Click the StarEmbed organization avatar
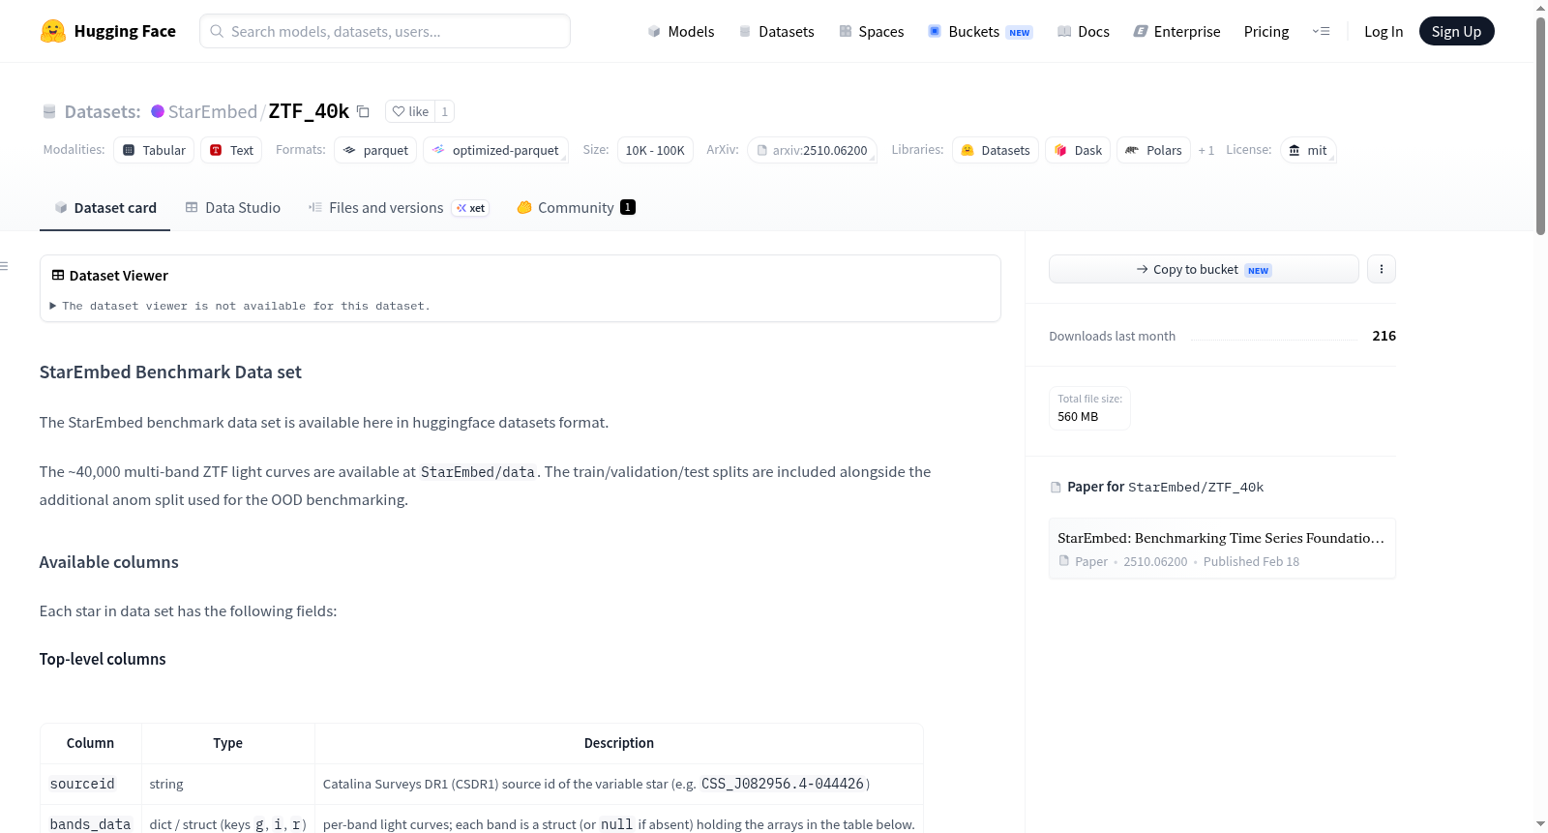This screenshot has width=1548, height=833. click(158, 111)
